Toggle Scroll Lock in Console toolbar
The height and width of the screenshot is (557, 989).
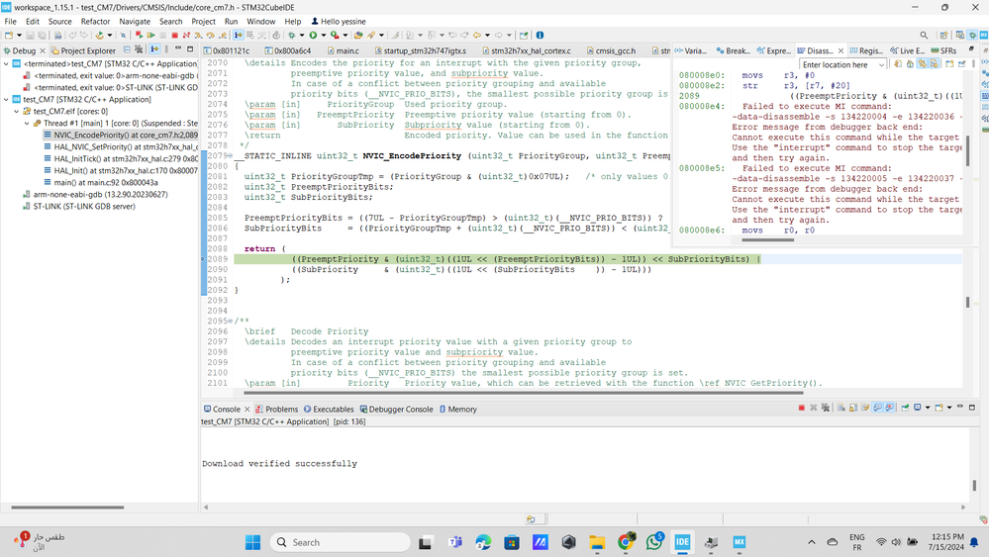pyautogui.click(x=853, y=408)
